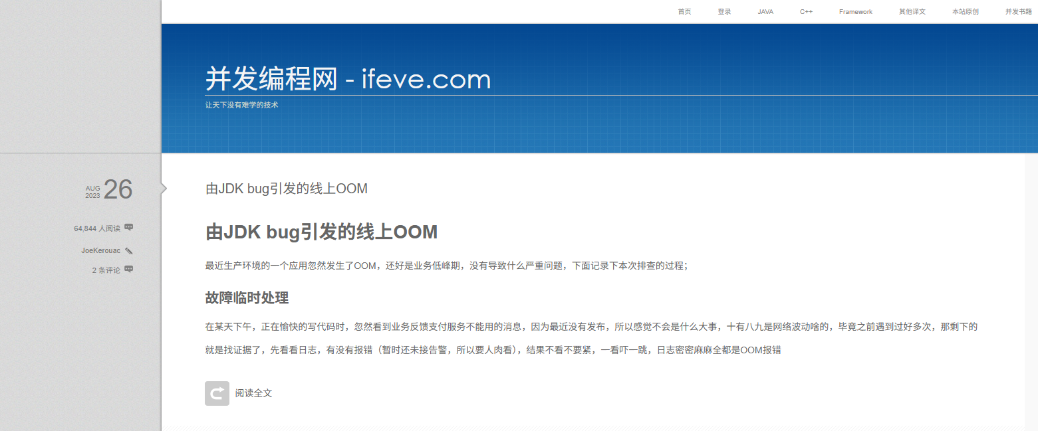Open the JAVA navigation menu
This screenshot has height=431, width=1038.
pyautogui.click(x=765, y=12)
